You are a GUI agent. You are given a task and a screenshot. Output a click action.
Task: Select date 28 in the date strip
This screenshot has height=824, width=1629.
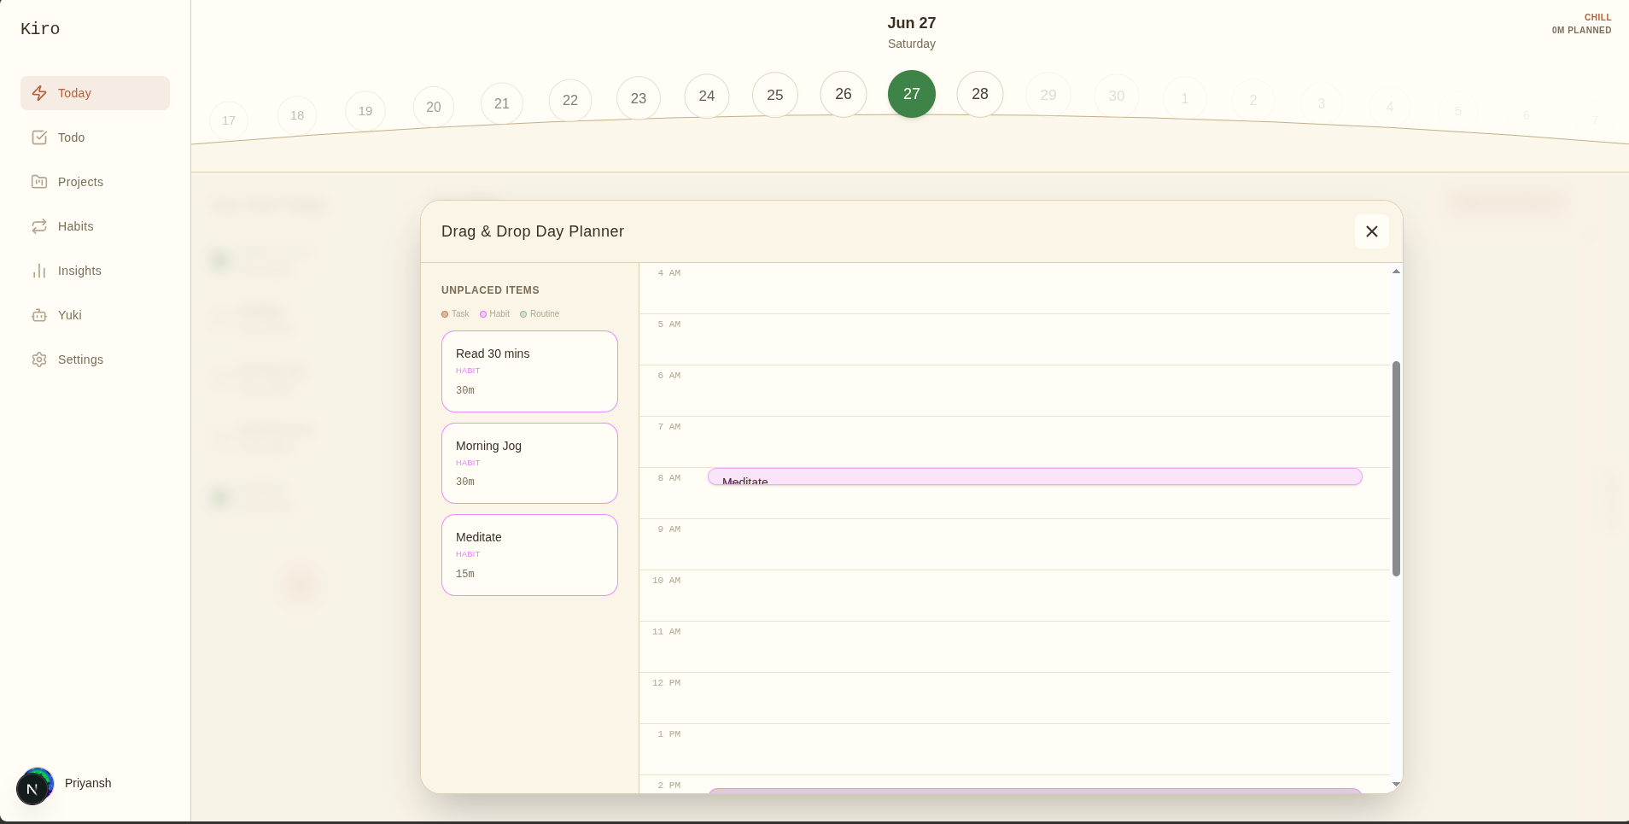click(980, 94)
